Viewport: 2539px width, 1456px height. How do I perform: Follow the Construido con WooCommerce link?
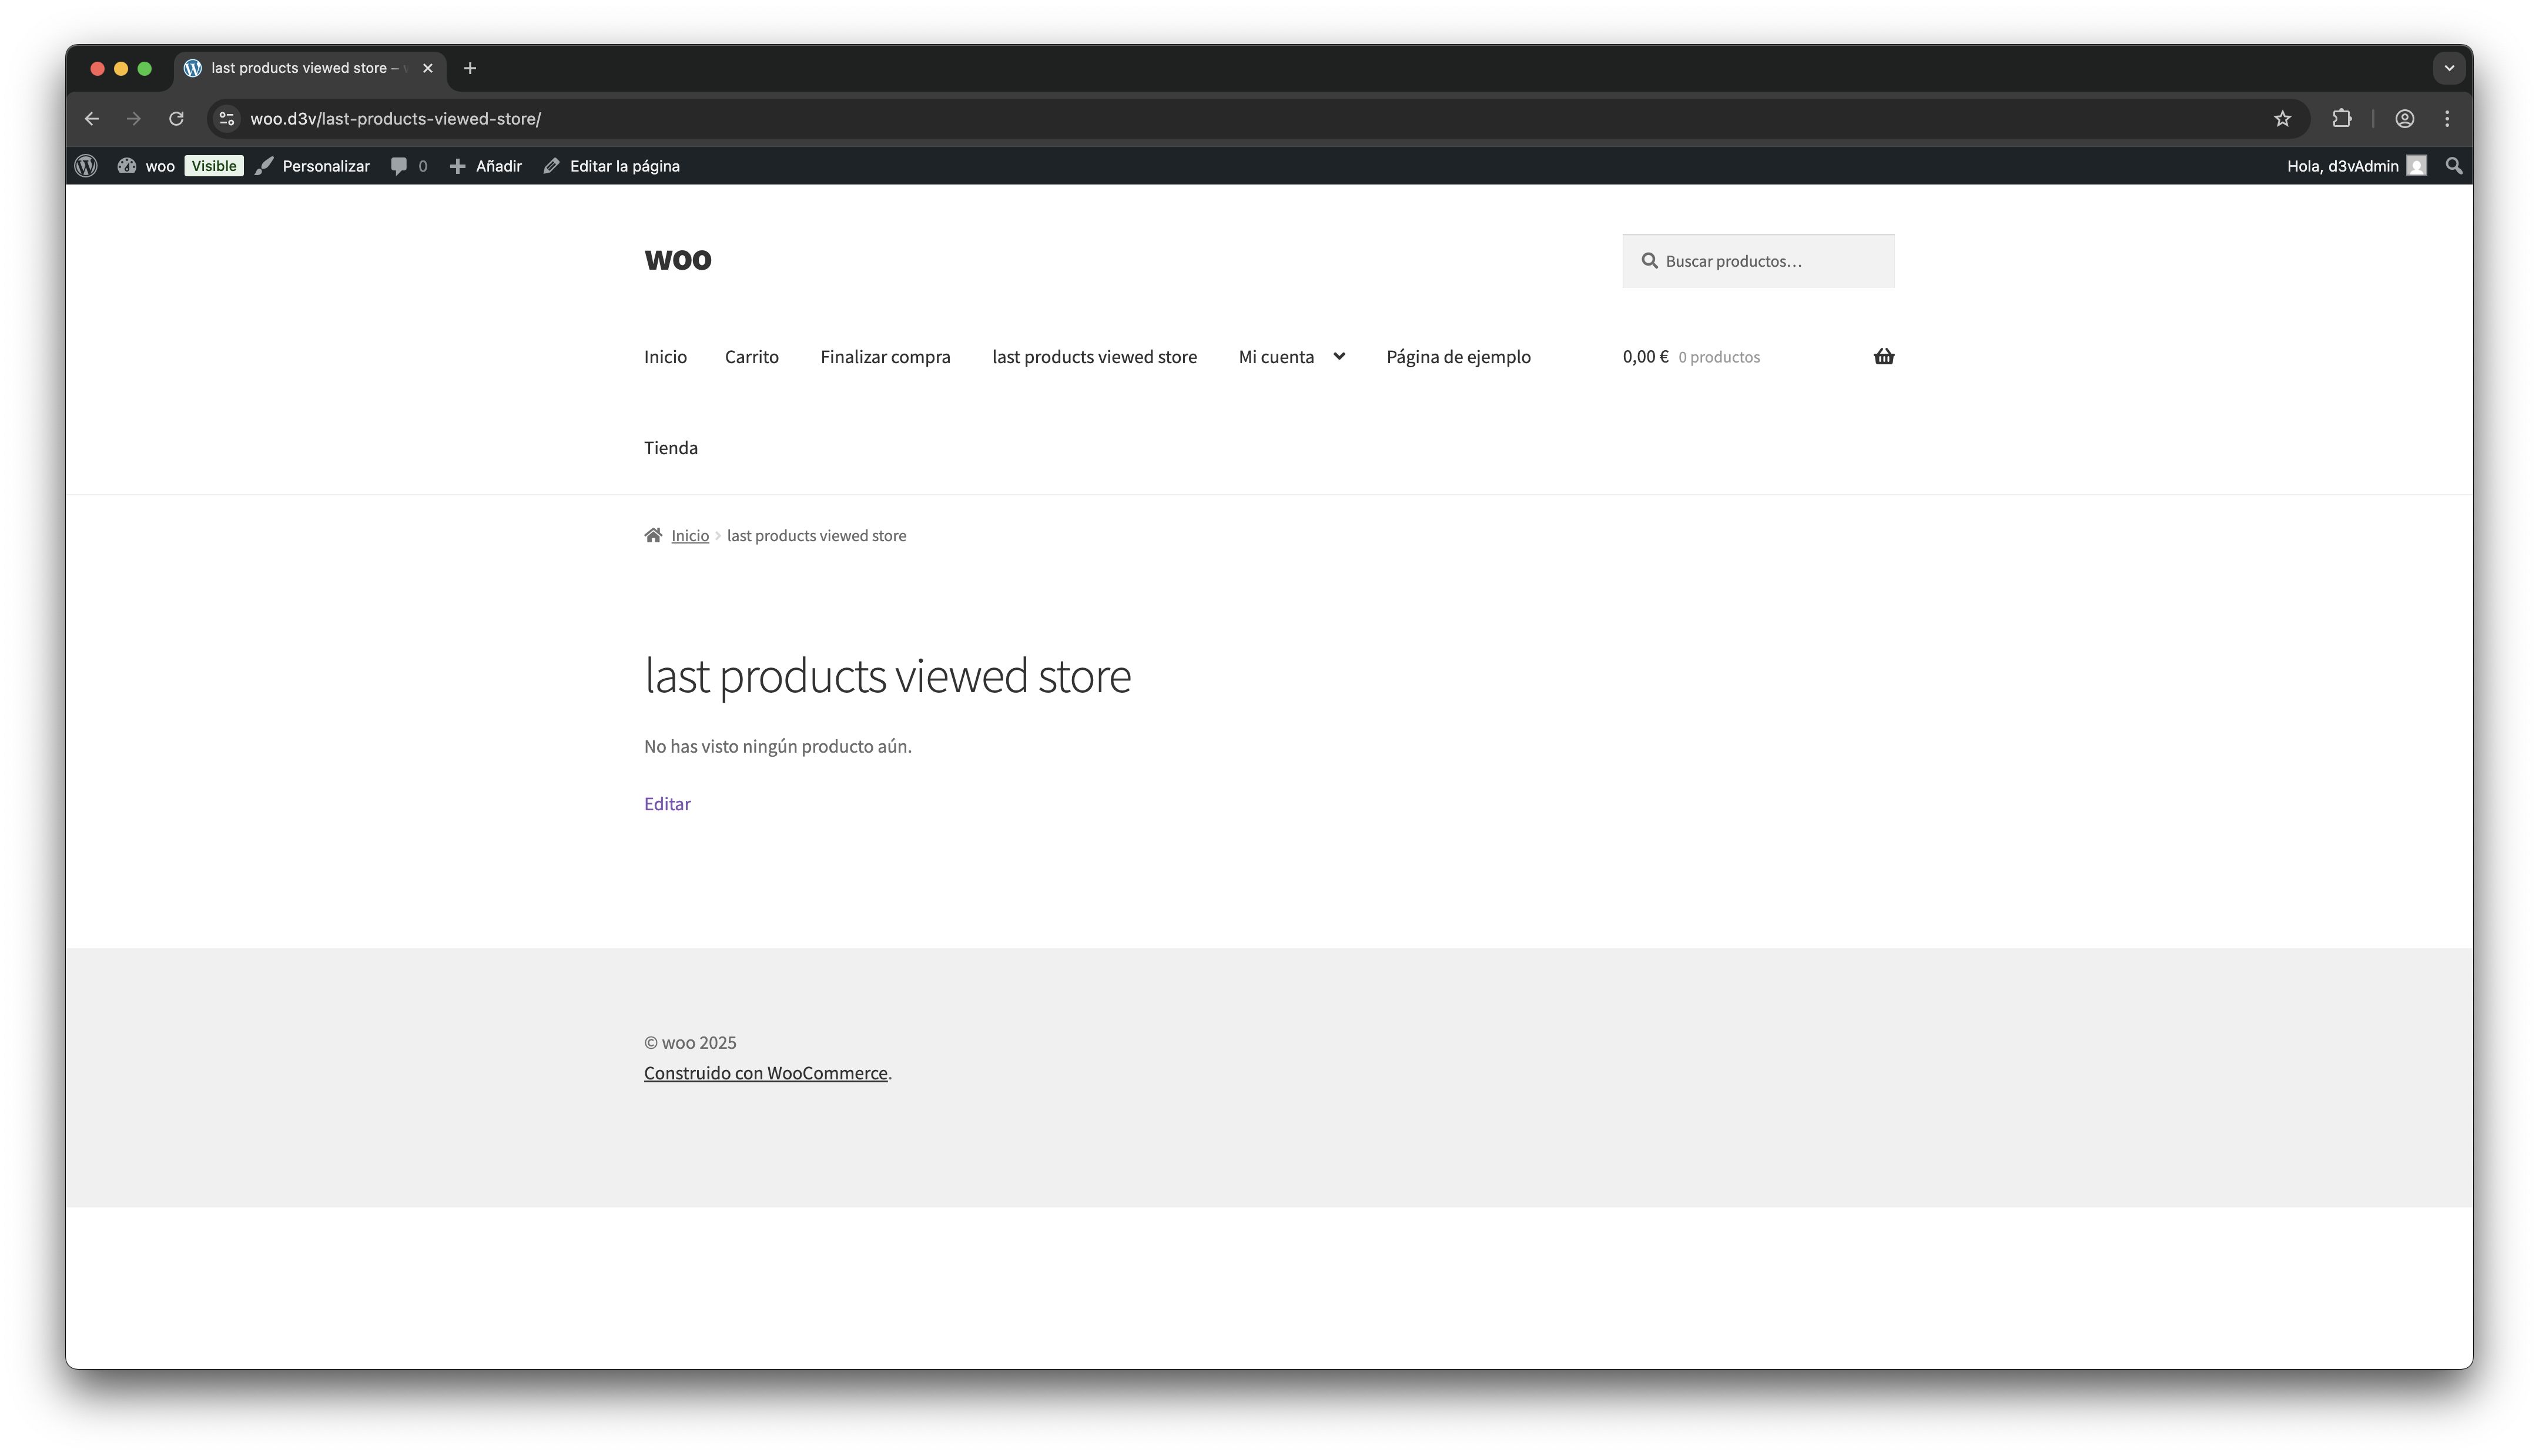click(x=765, y=1073)
